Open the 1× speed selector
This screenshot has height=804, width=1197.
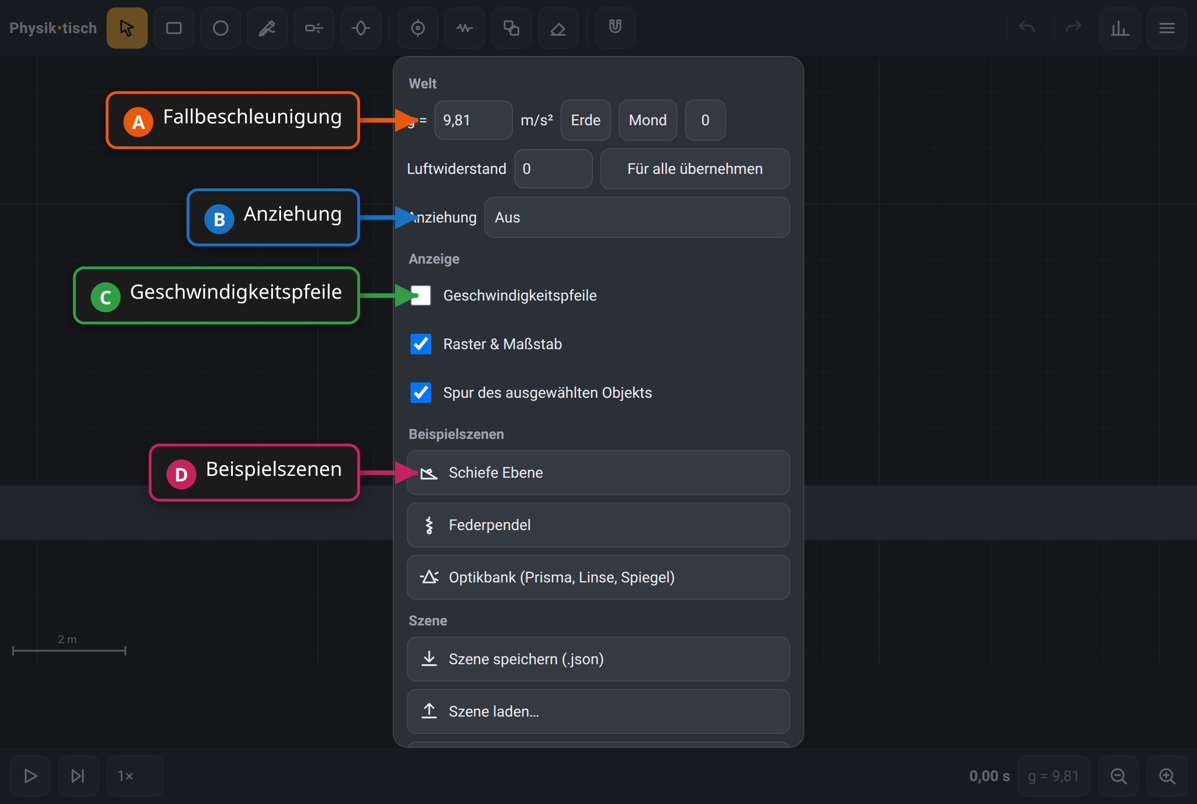tap(135, 776)
